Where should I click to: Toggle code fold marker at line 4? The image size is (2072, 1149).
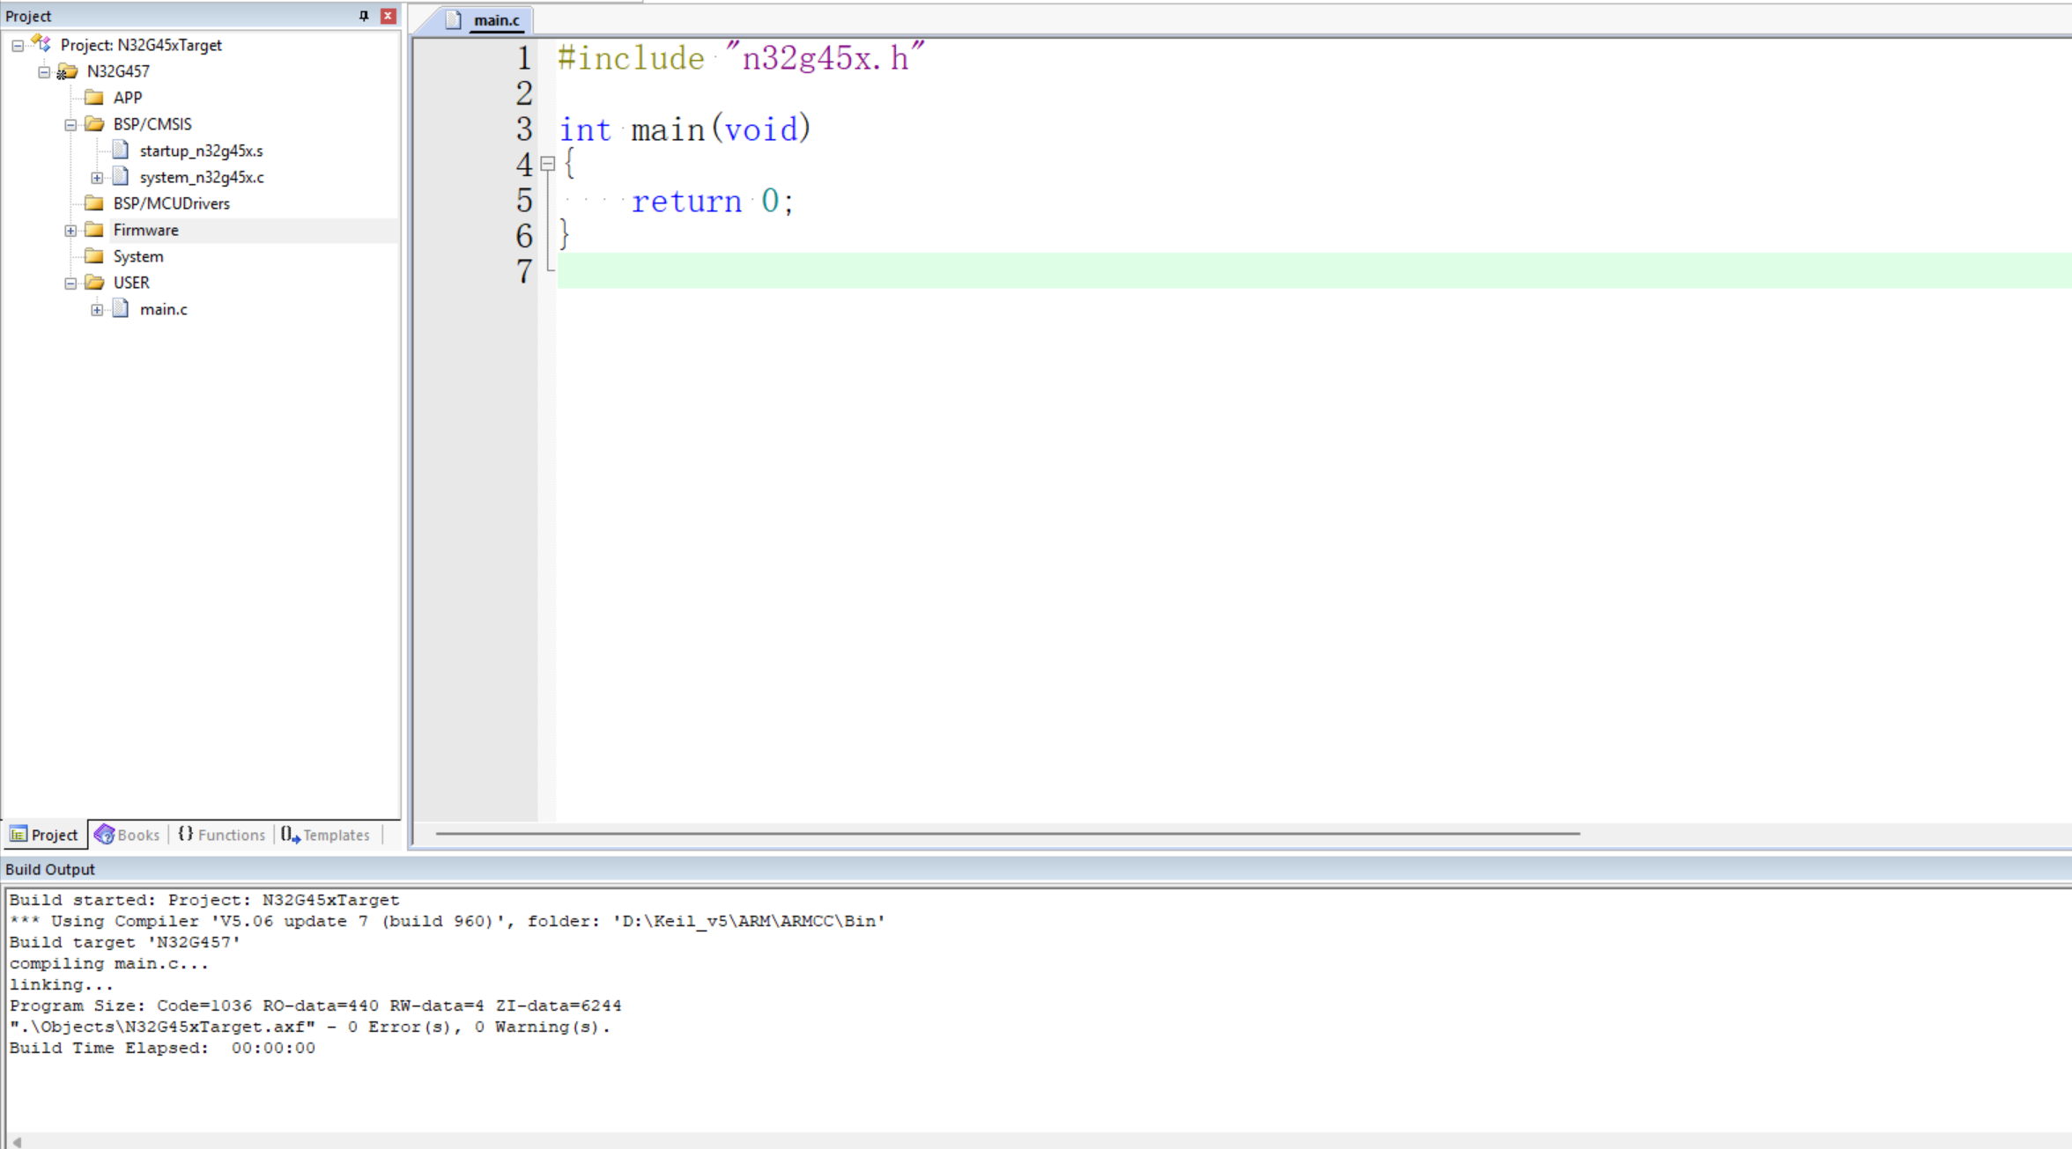pyautogui.click(x=547, y=164)
